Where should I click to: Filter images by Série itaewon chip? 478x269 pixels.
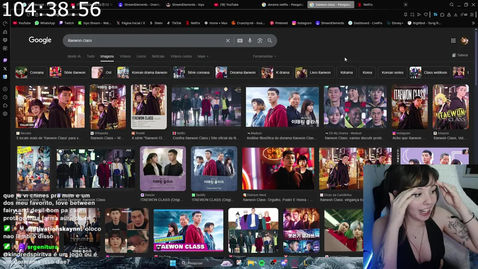coord(69,72)
